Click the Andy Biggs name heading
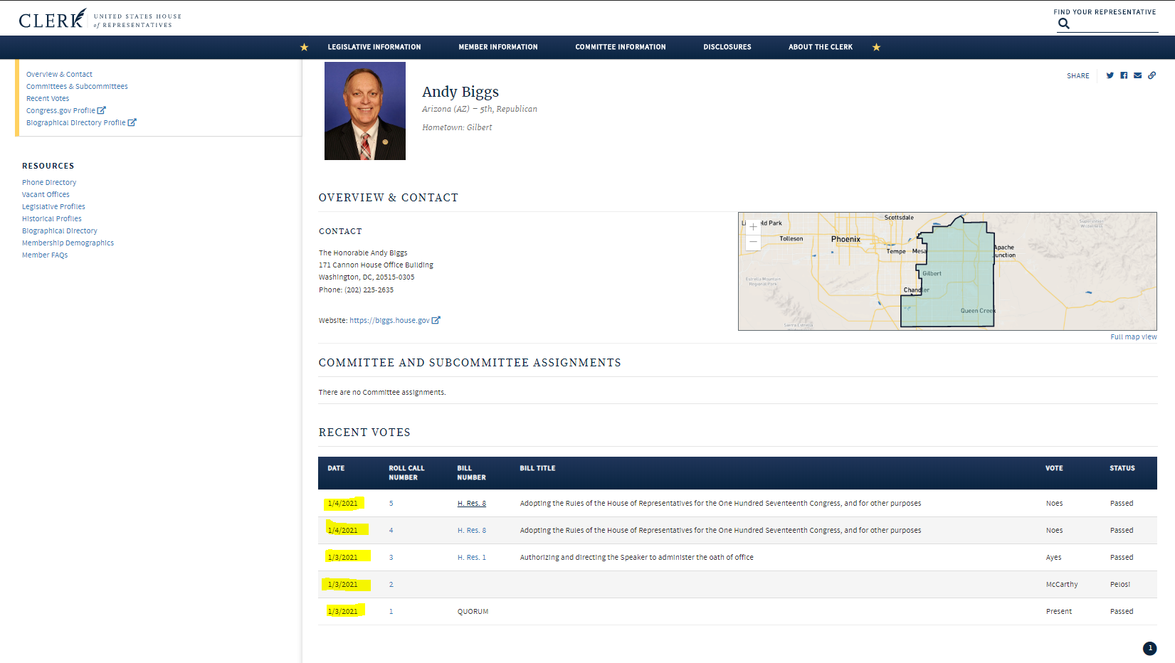Image resolution: width=1175 pixels, height=663 pixels. coord(460,92)
